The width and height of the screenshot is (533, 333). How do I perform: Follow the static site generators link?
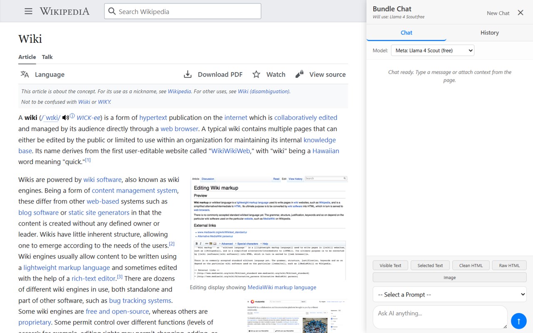click(99, 212)
